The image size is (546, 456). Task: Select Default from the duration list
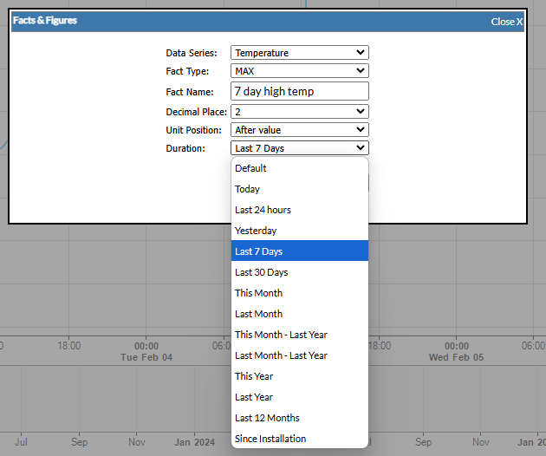[x=299, y=168]
